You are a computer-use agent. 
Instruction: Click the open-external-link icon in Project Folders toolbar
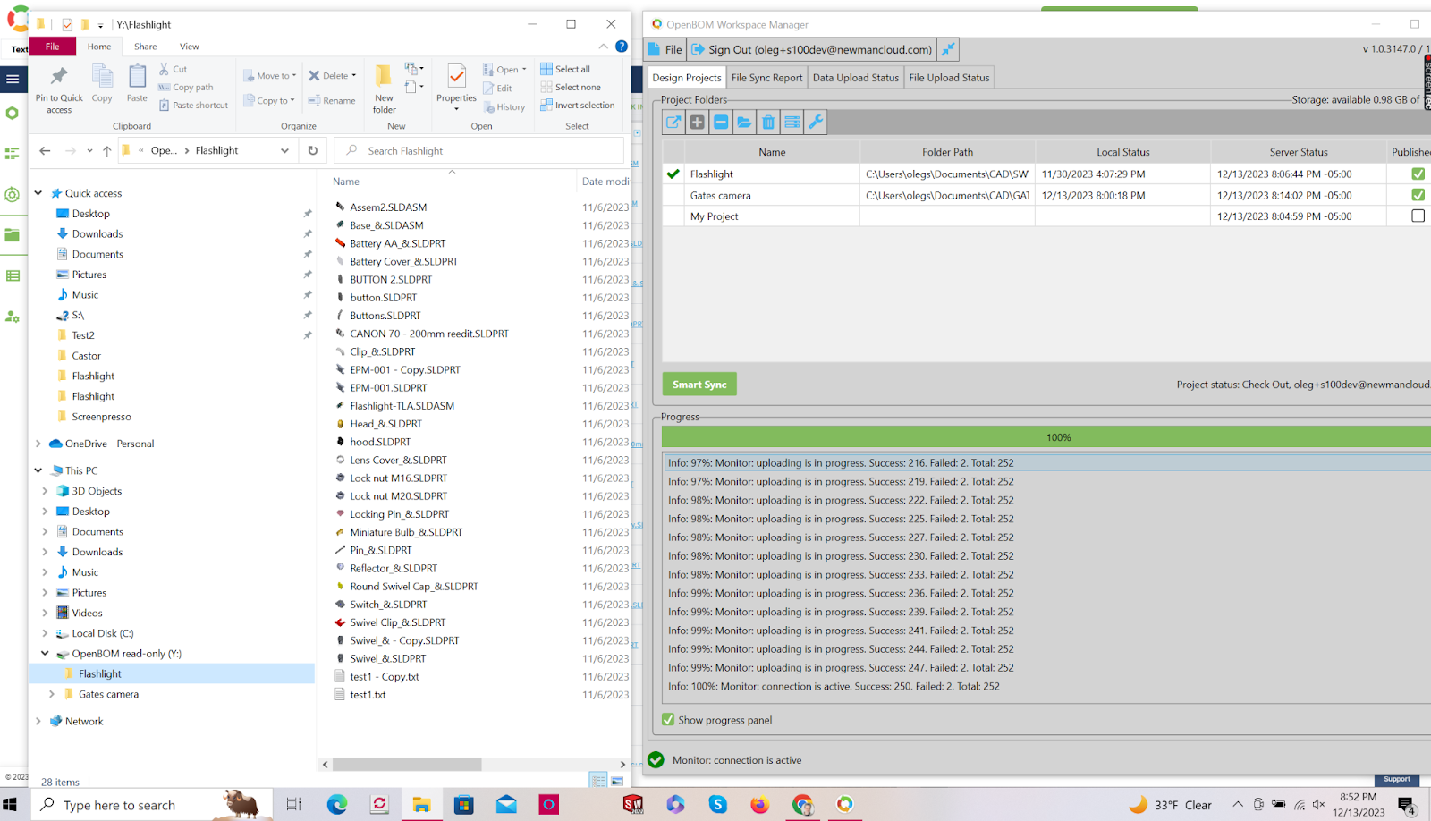(673, 123)
